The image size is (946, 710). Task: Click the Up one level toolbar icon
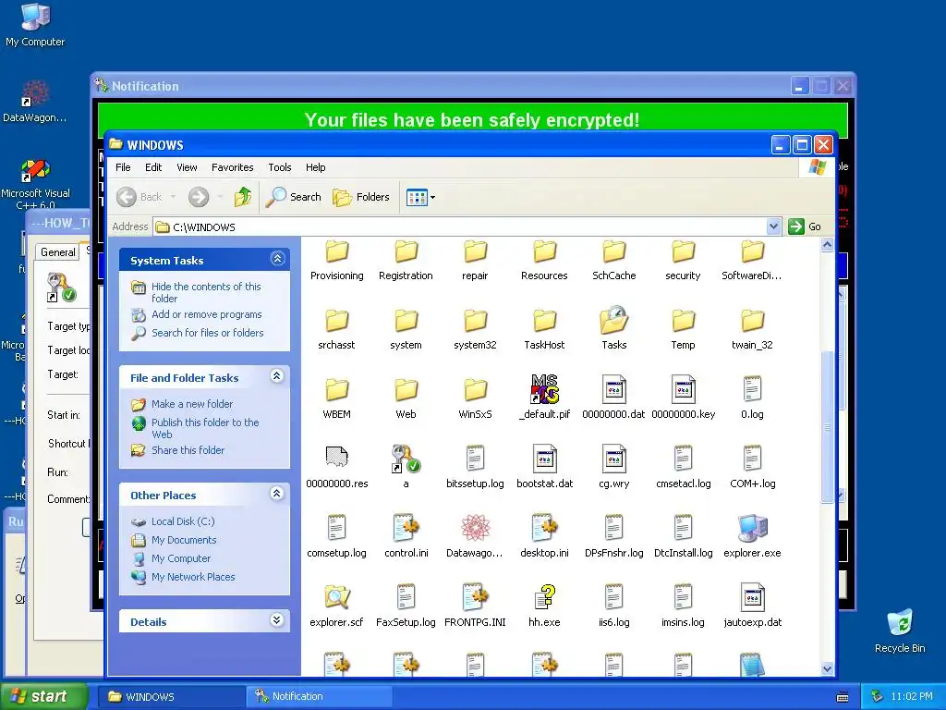[243, 197]
